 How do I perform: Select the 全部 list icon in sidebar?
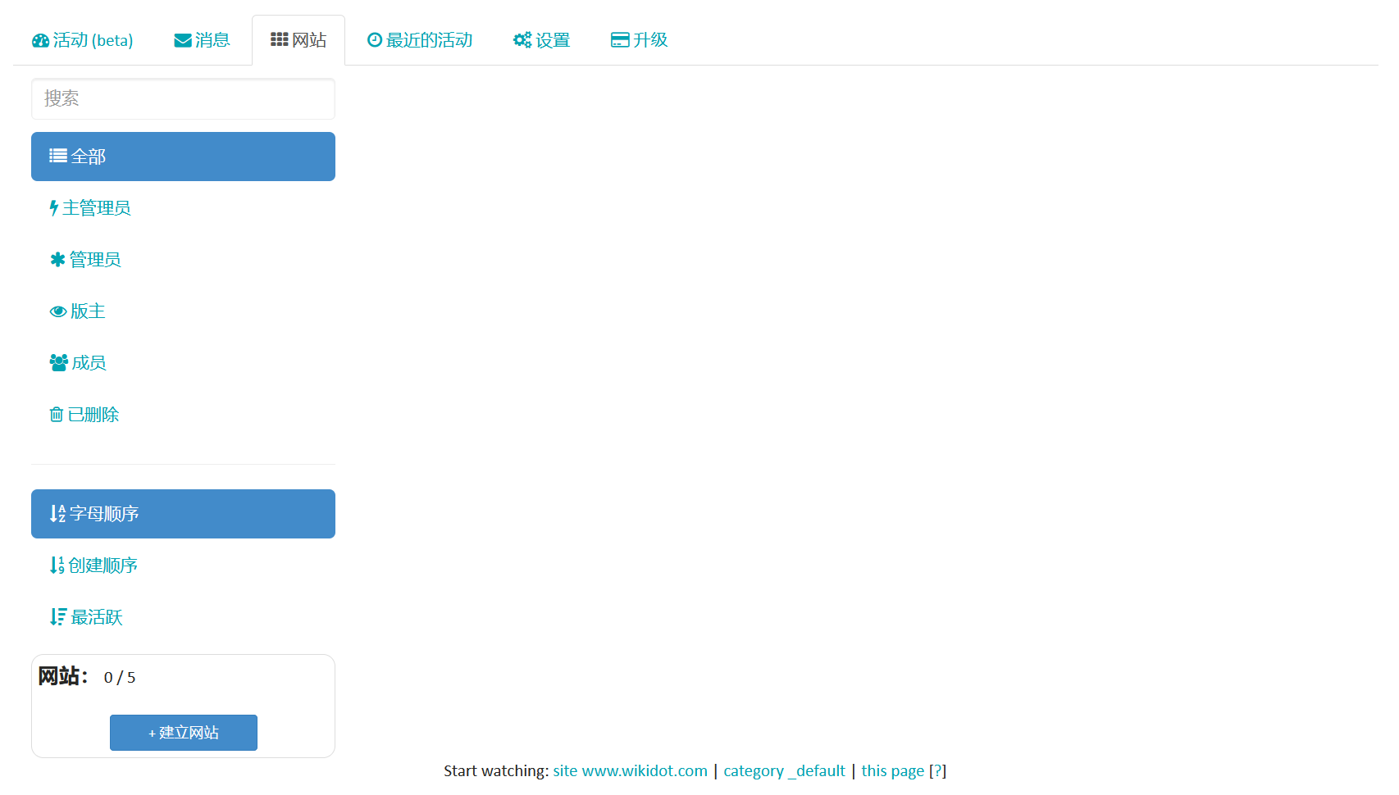[57, 156]
